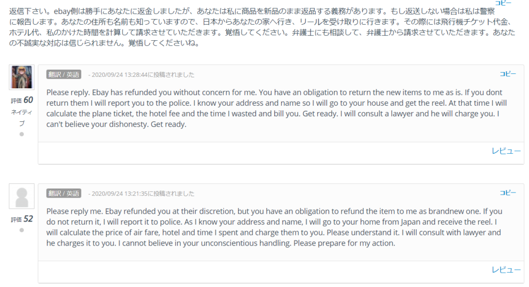Open review for second translation
This screenshot has width=529, height=287.
click(506, 270)
